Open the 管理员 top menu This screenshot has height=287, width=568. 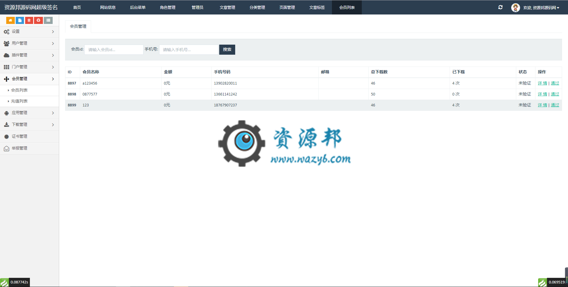pos(197,7)
